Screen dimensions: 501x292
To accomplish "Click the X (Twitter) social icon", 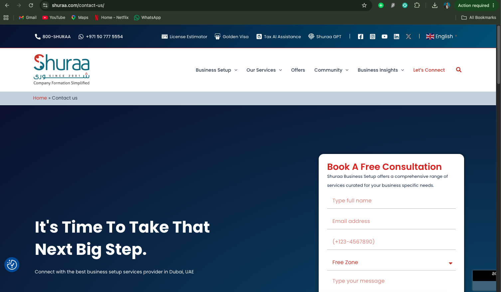I will click(409, 36).
